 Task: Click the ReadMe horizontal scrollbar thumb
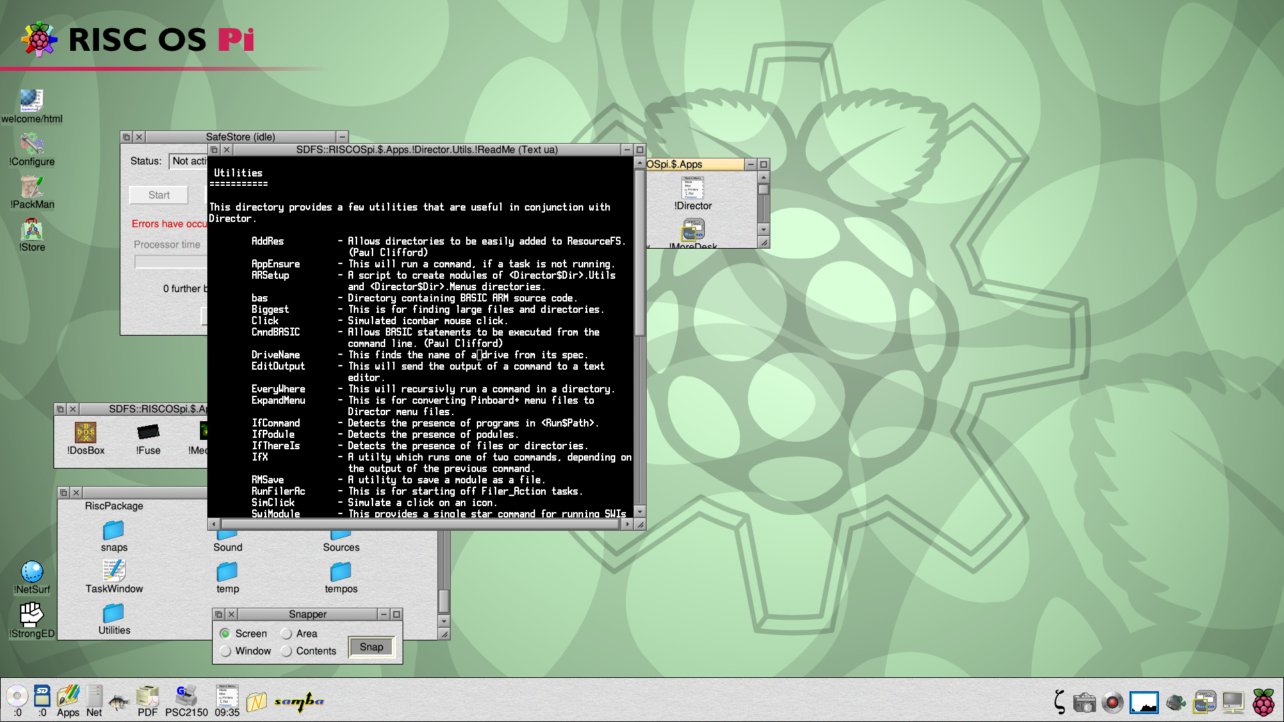point(420,525)
